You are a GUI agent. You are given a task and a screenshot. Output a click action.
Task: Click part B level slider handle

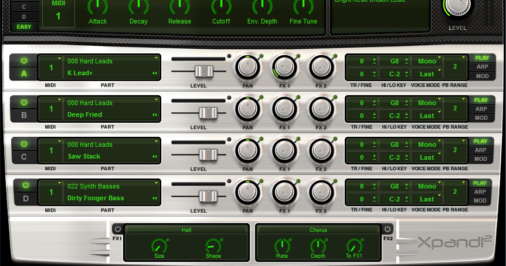point(208,113)
